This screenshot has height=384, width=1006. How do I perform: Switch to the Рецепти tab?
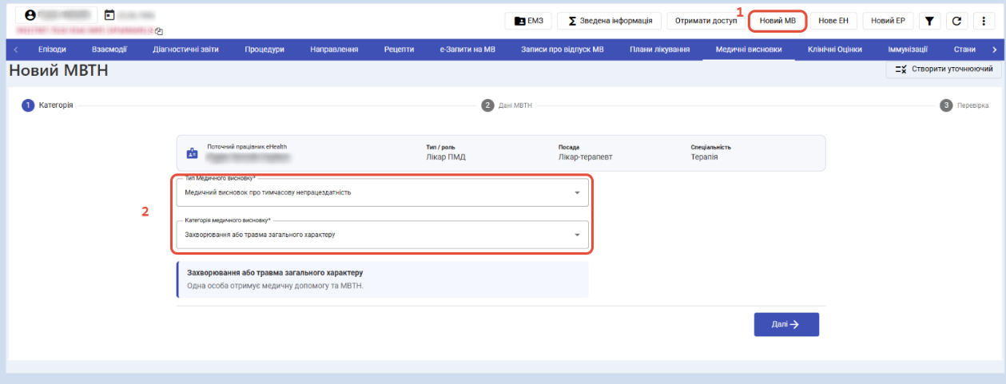[399, 49]
